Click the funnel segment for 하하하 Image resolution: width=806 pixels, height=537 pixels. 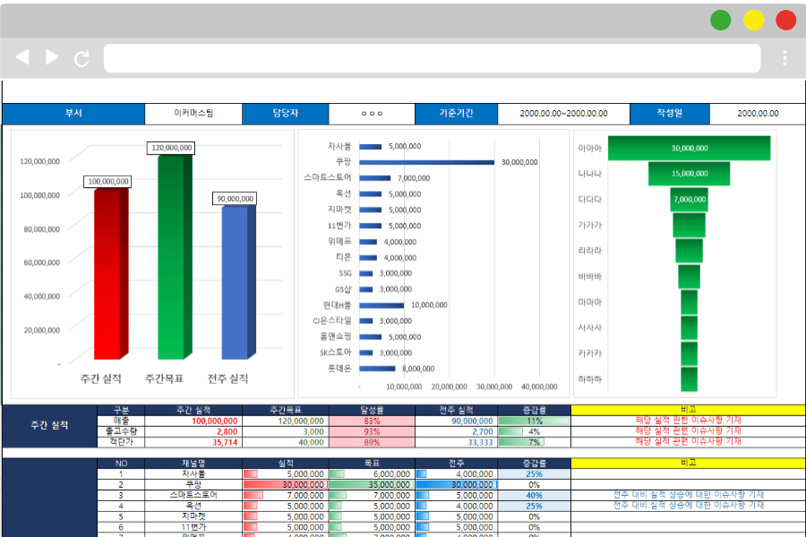point(690,379)
